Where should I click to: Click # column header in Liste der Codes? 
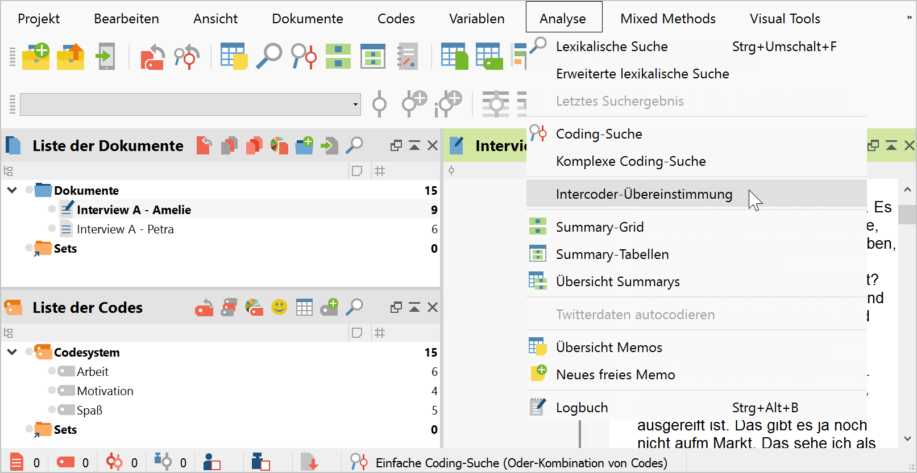[x=380, y=333]
